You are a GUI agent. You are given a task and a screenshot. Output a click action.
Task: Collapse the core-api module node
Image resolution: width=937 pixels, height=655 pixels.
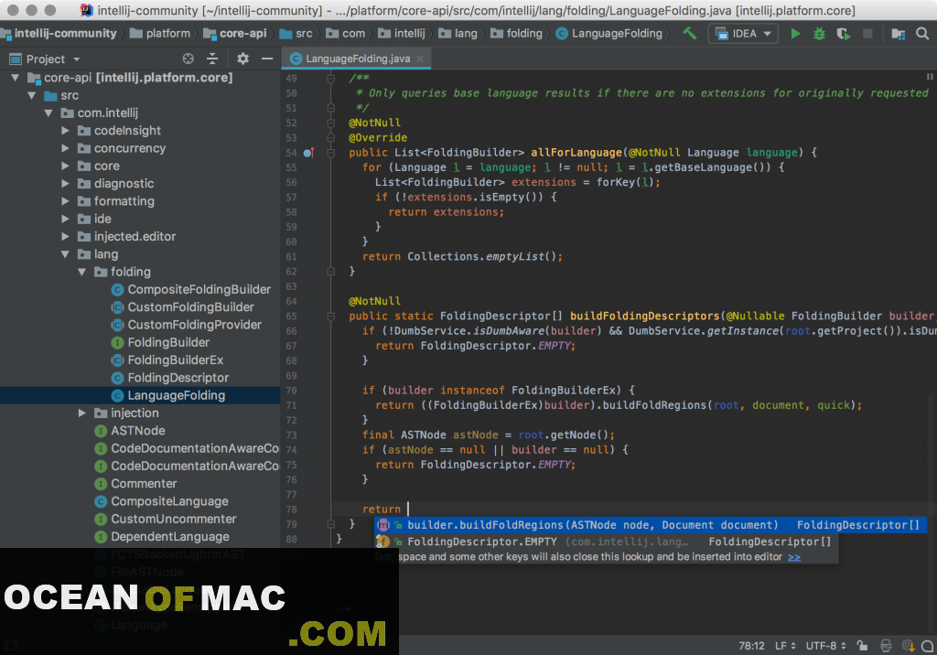[x=15, y=78]
